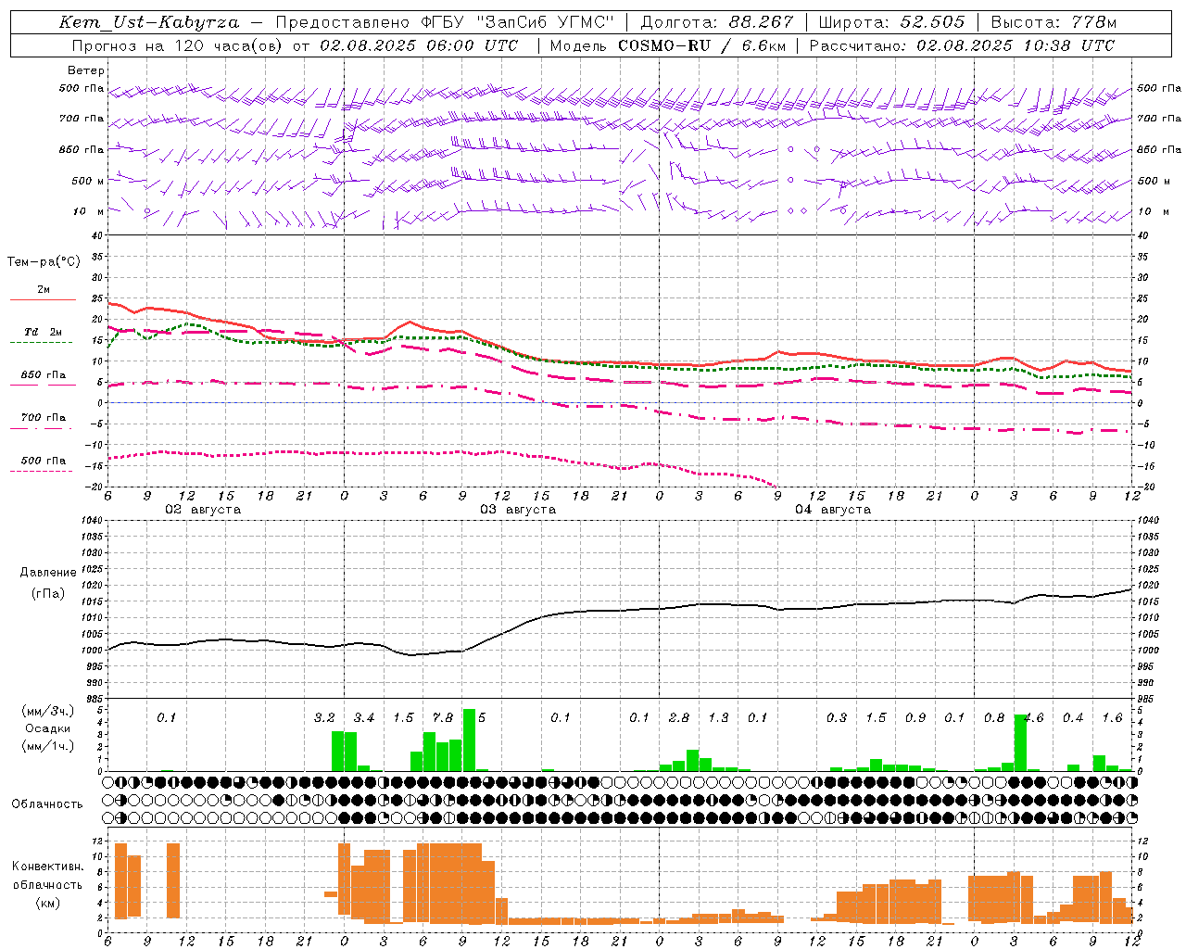Select the 3-hour precipitation value 3.2
This screenshot has height=949, width=1186.
324,718
